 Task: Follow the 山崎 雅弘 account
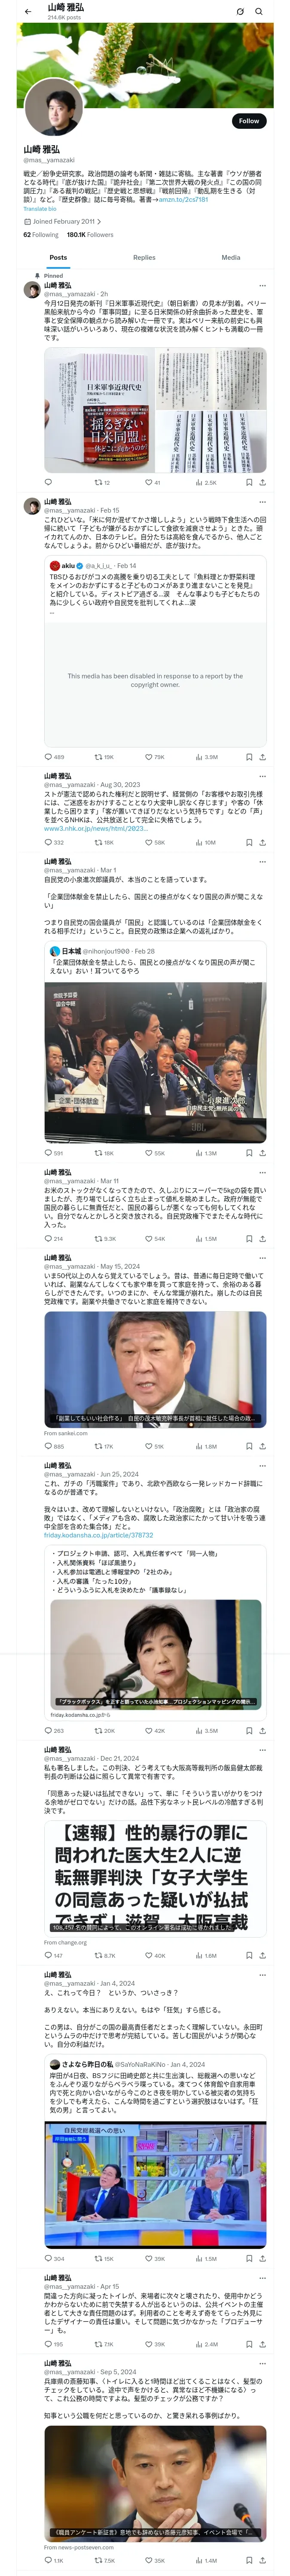point(248,120)
